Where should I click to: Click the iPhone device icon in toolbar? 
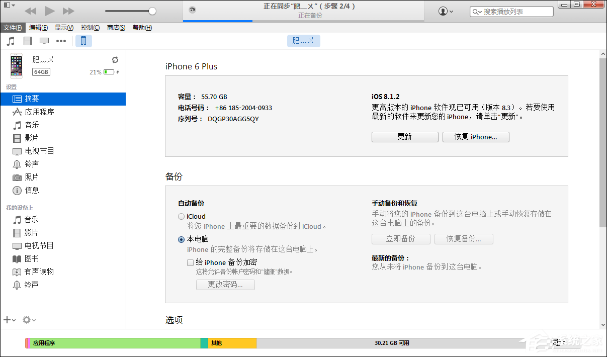pos(83,41)
